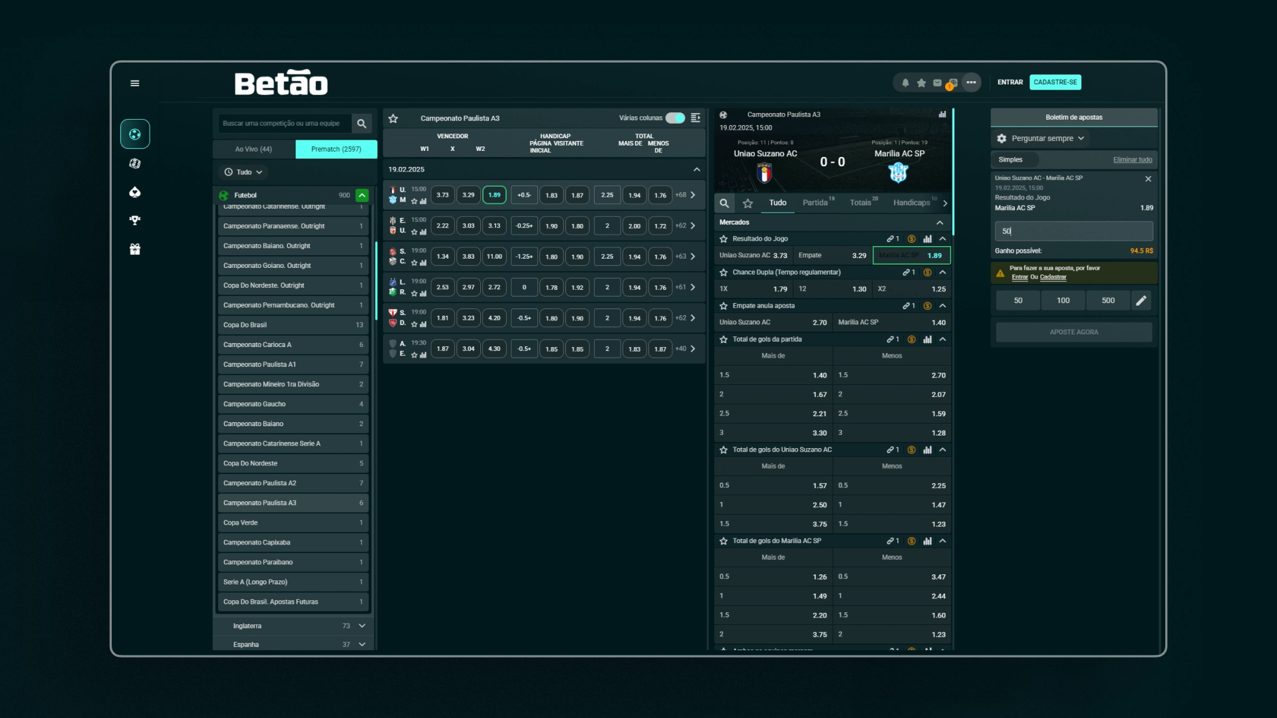
Task: Open favorites star icon in header
Action: pyautogui.click(x=921, y=82)
